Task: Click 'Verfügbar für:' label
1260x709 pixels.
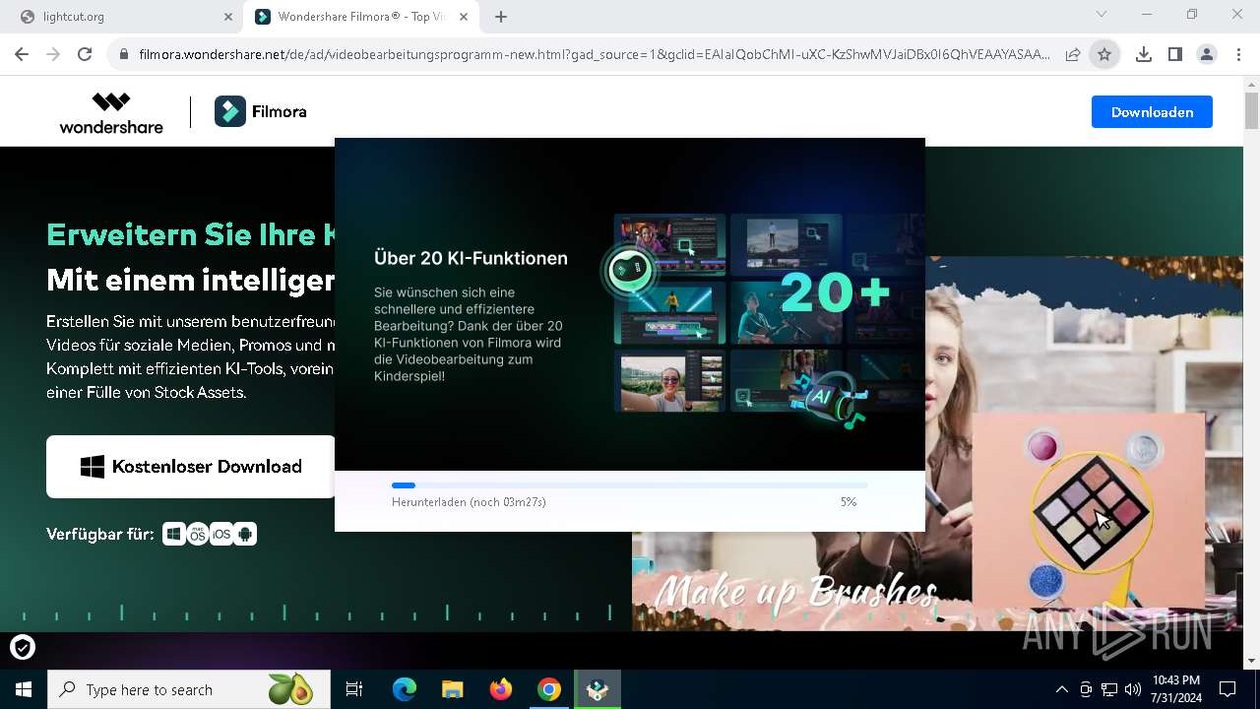Action: click(x=99, y=535)
